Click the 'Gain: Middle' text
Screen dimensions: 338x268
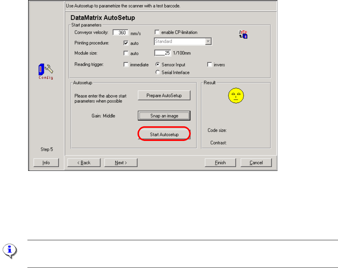103,116
